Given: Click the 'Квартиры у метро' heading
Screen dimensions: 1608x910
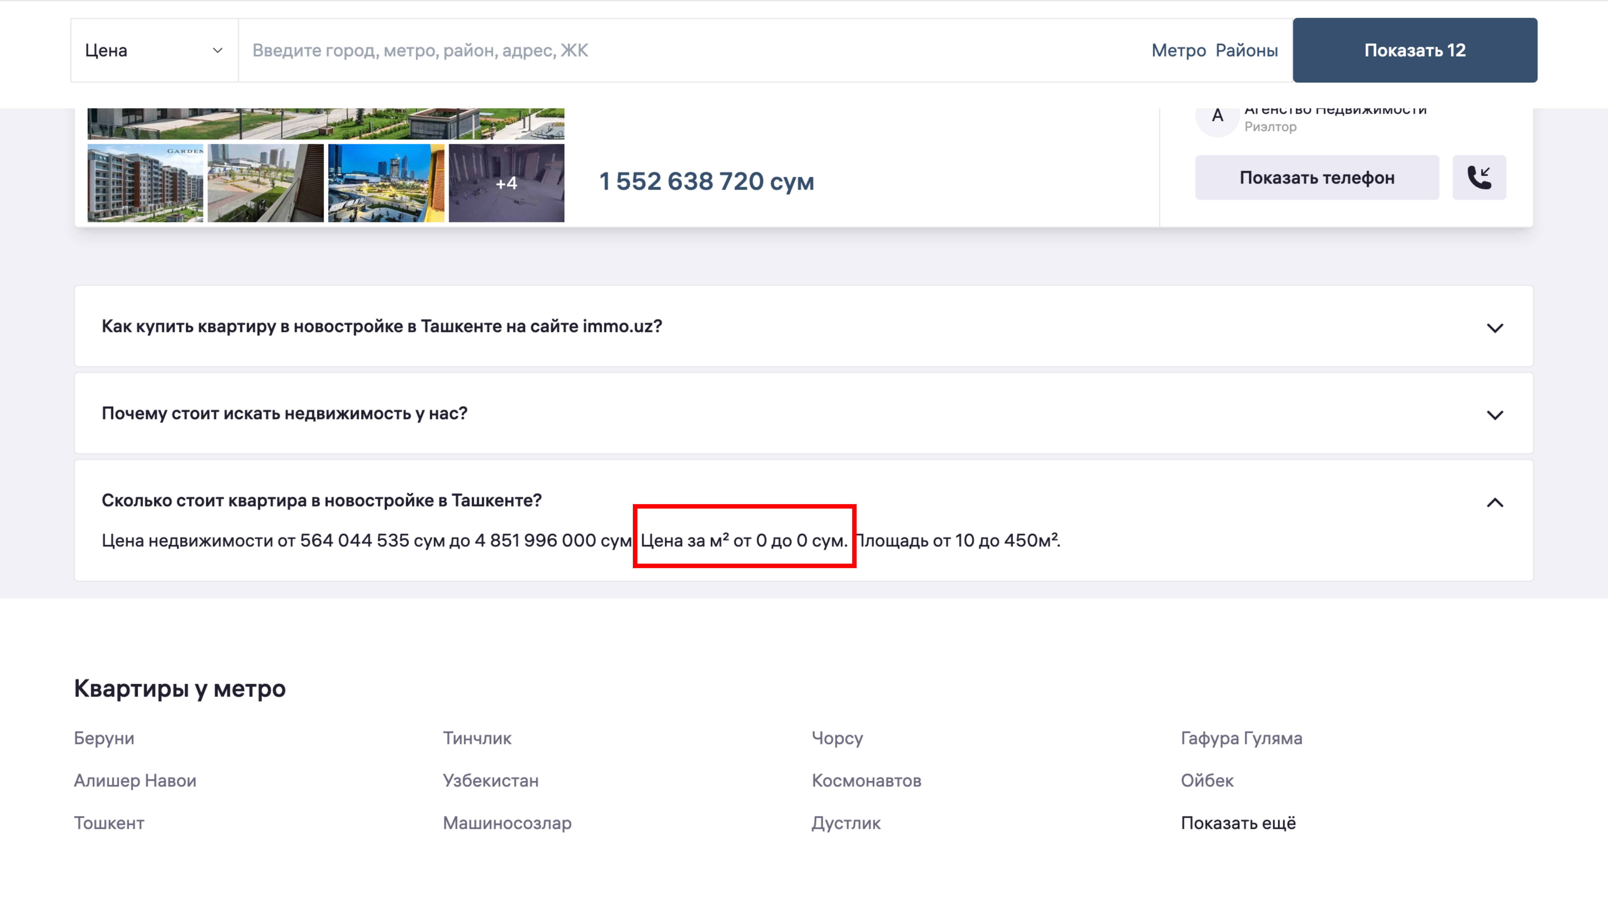Looking at the screenshot, I should (180, 688).
